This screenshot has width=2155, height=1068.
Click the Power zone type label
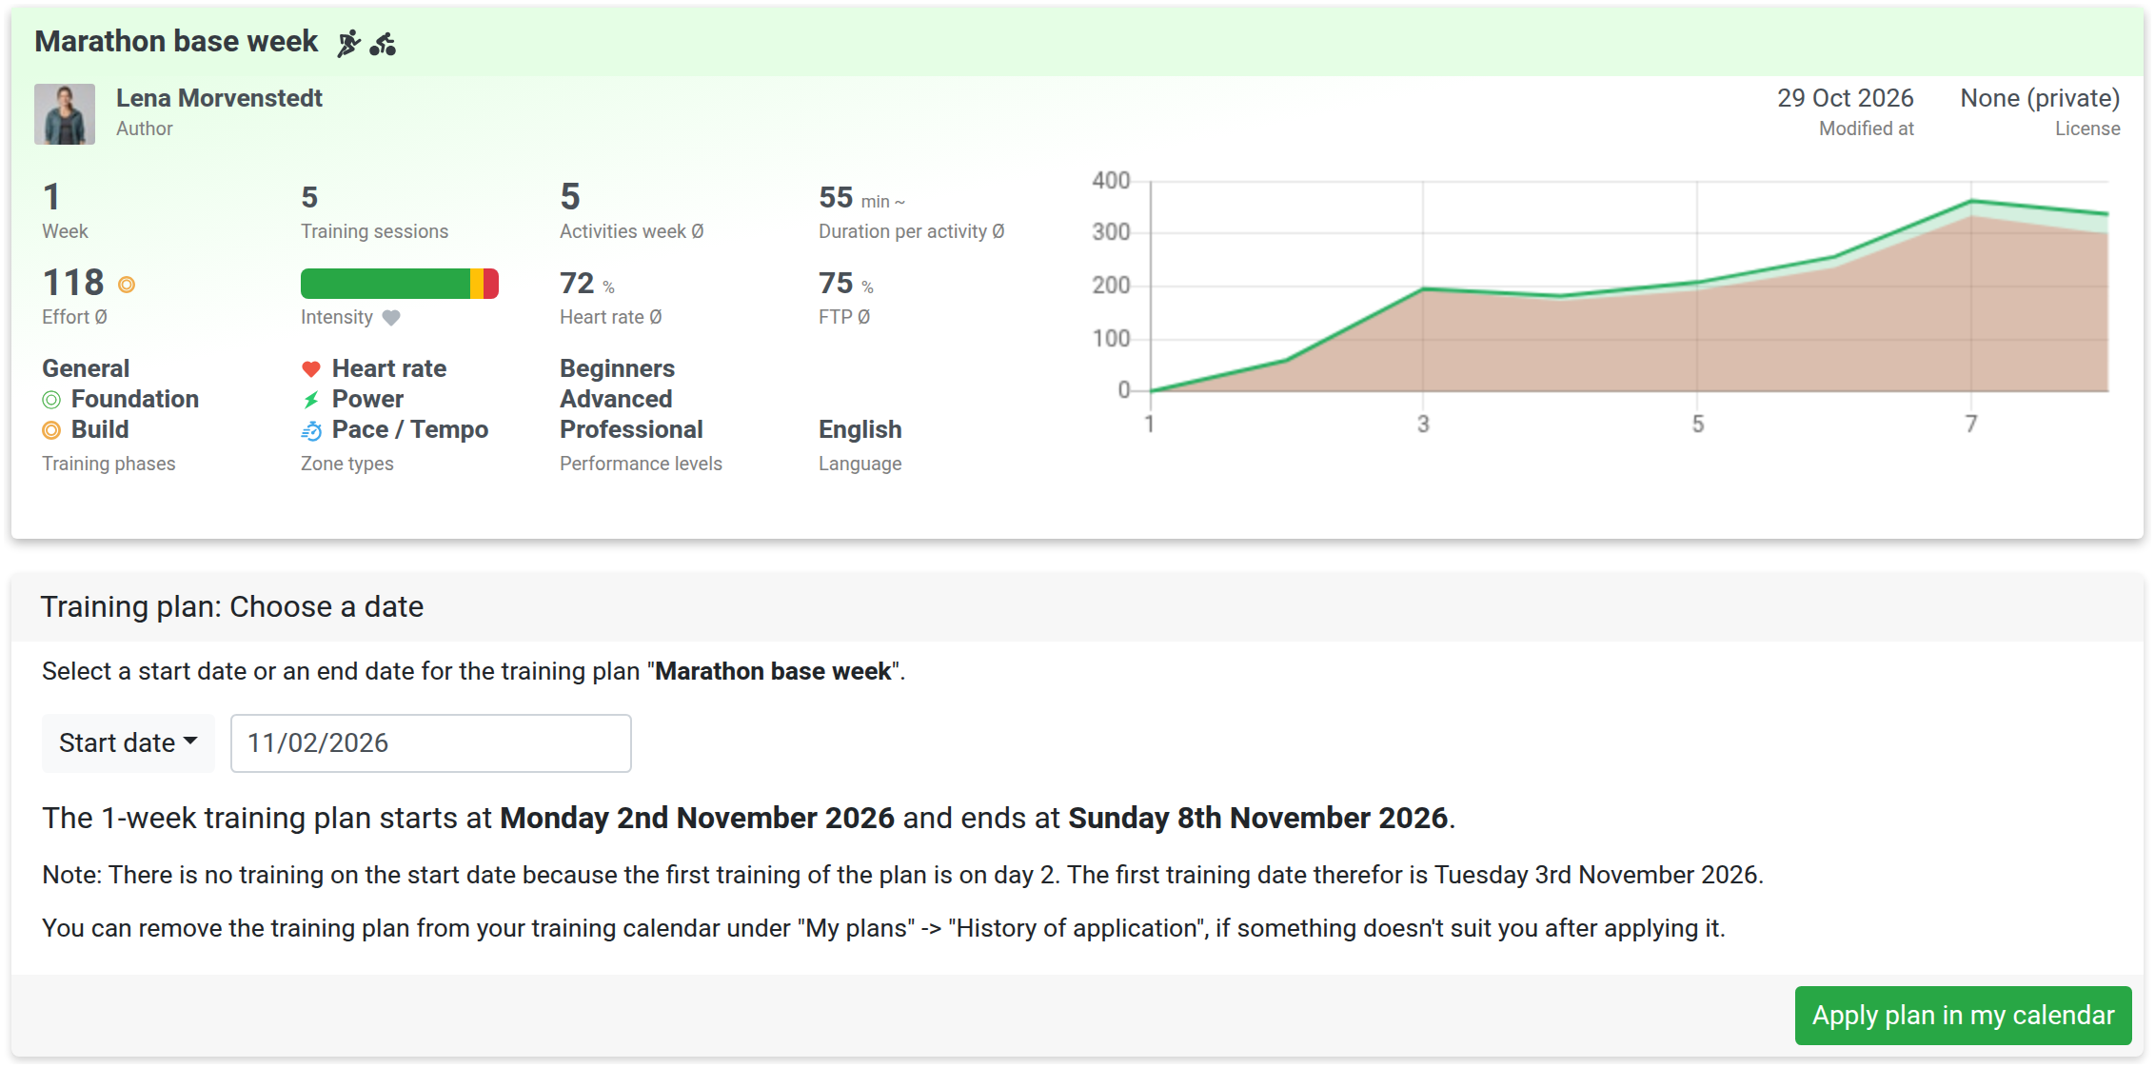coord(367,399)
